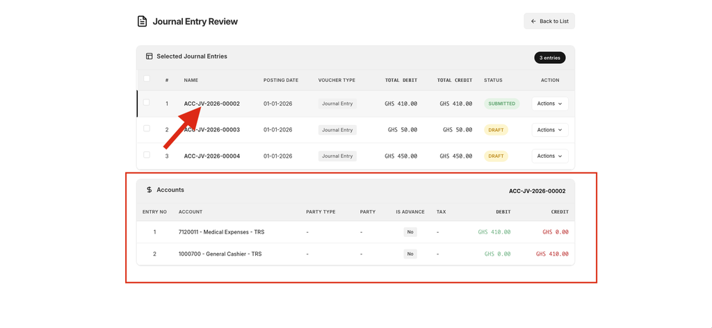Click the 3 entries badge

coord(549,58)
